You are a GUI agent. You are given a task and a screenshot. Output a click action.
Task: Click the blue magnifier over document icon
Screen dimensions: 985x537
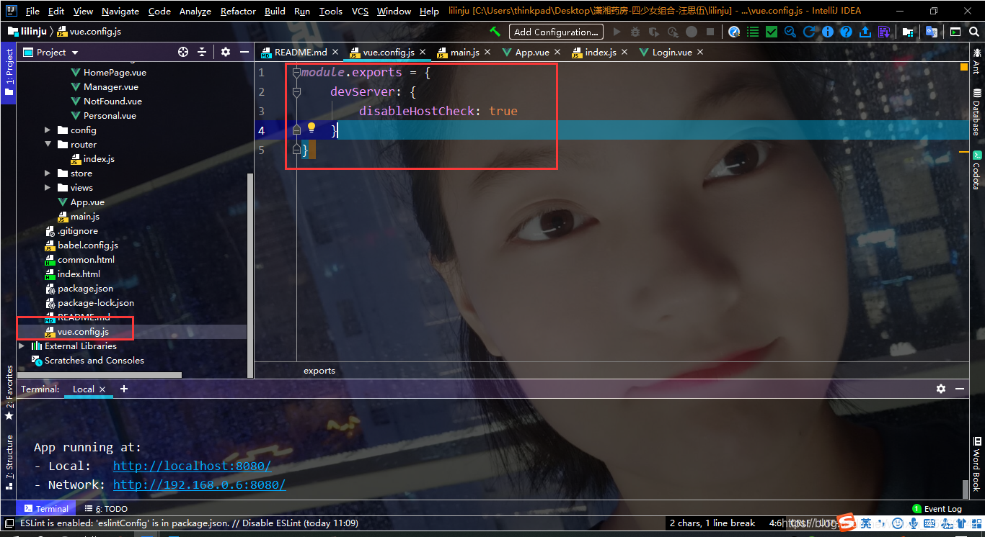(790, 32)
